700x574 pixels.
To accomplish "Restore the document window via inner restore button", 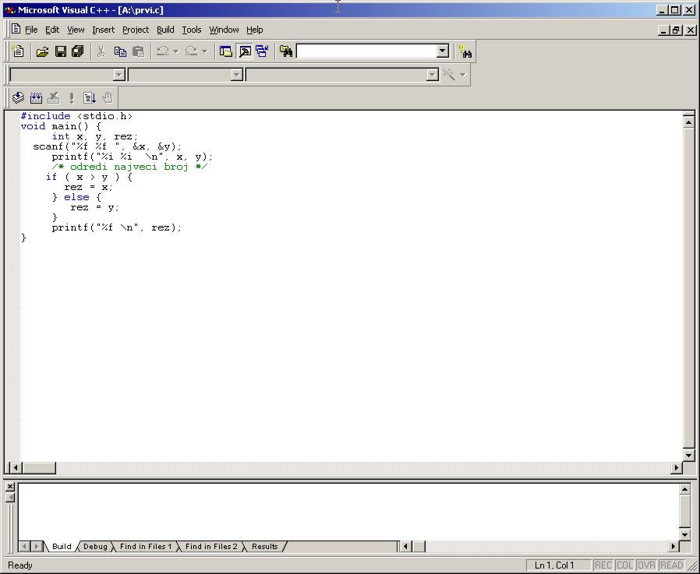I will coord(677,30).
